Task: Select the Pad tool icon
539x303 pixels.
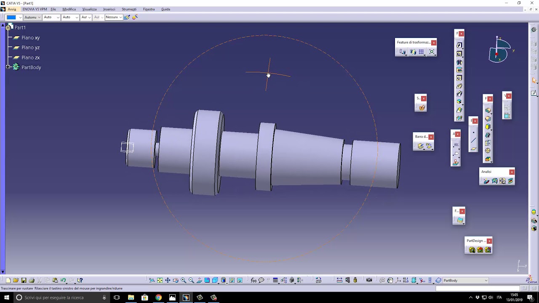Action: (x=459, y=45)
